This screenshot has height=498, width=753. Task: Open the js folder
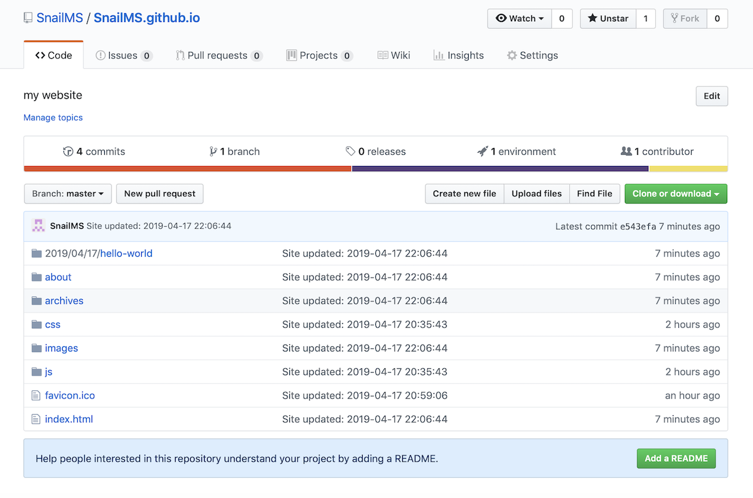pyautogui.click(x=49, y=371)
